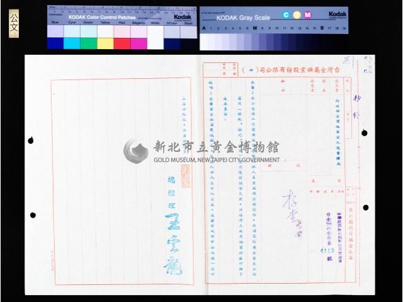Click the blue 總經理 title text
403x302 pixels.
(x=171, y=192)
